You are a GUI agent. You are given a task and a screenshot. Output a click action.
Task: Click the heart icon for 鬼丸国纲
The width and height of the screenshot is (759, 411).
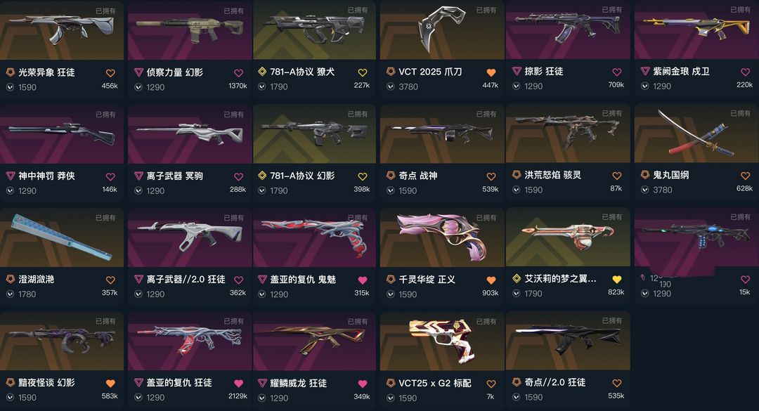point(745,176)
